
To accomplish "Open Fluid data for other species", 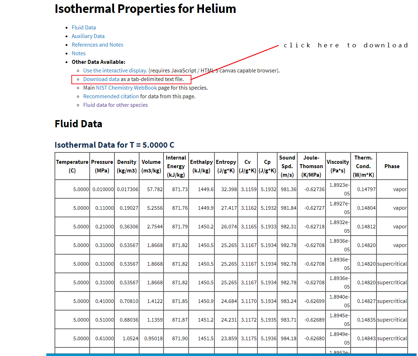I will click(115, 105).
